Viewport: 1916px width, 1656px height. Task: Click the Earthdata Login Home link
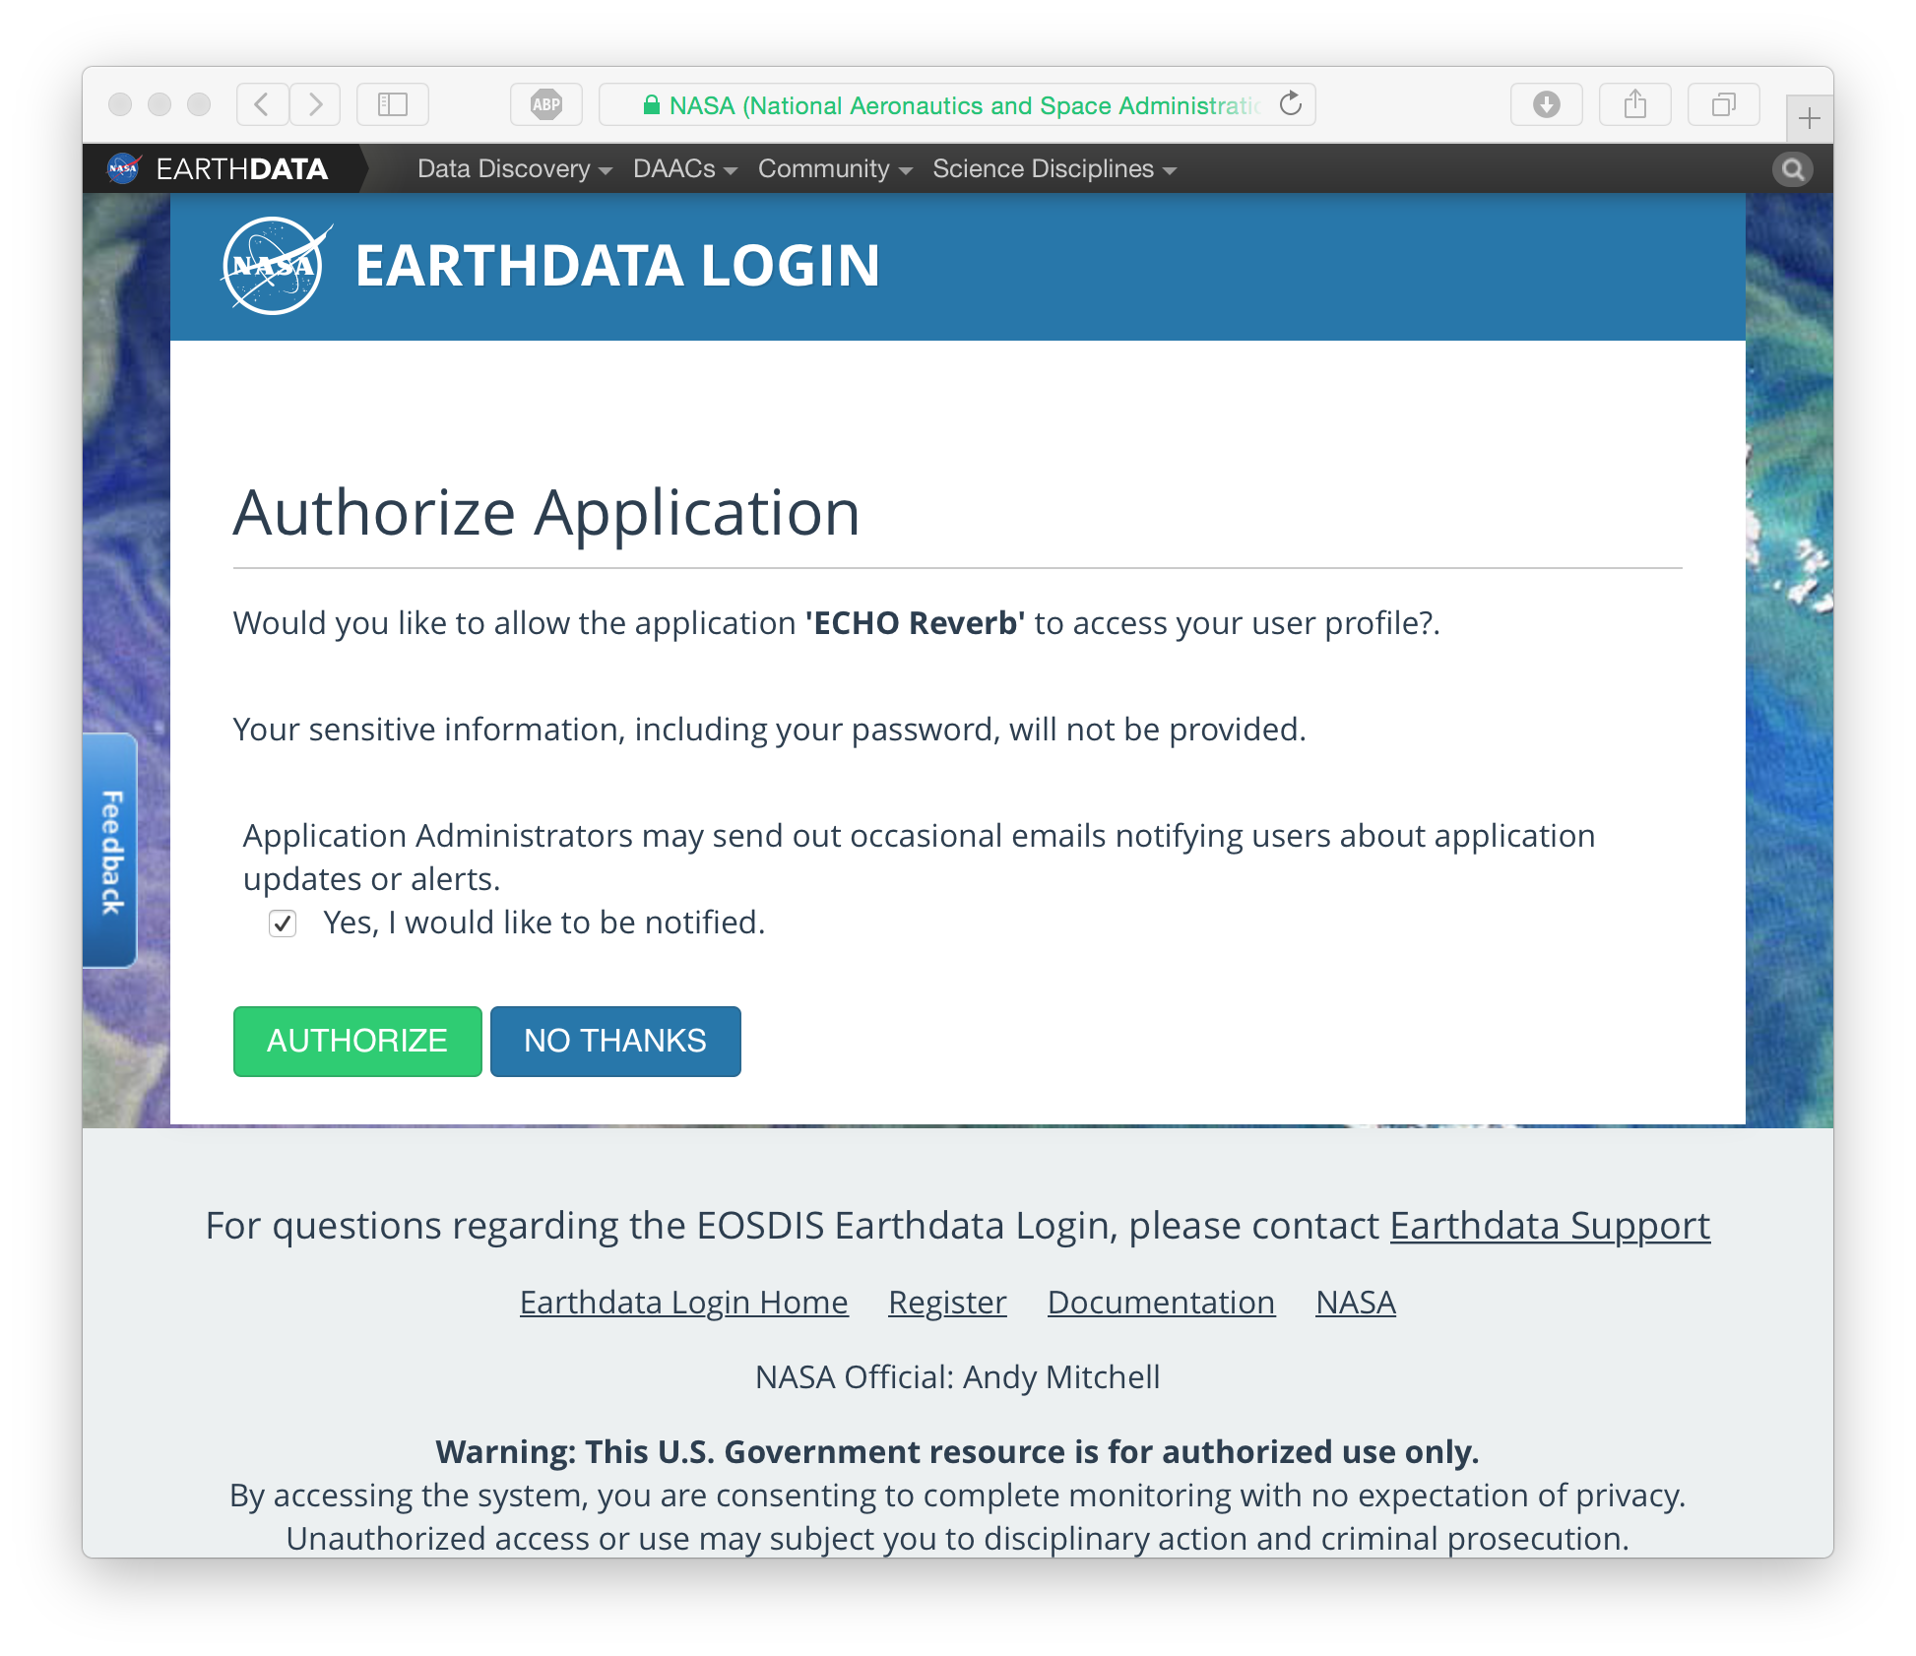[684, 1301]
